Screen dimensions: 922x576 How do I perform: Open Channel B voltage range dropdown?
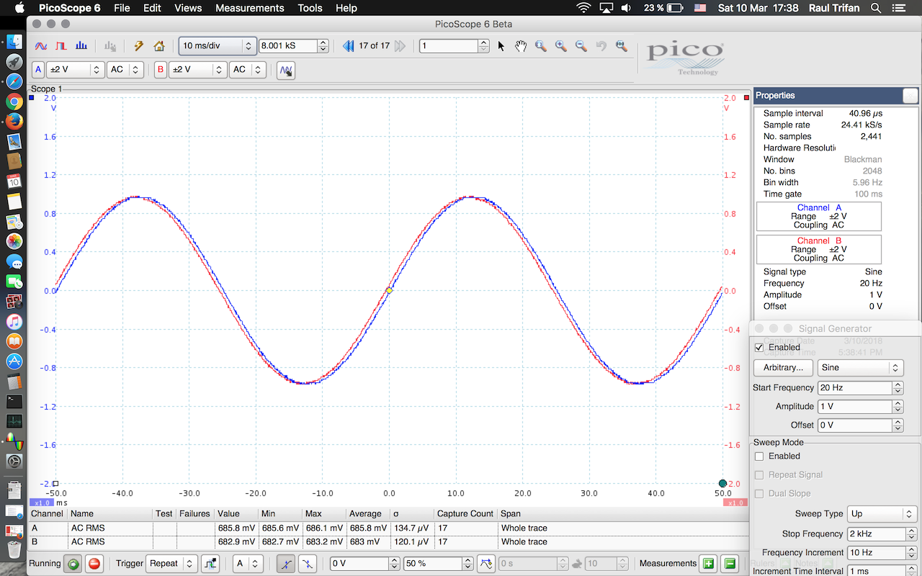point(197,70)
